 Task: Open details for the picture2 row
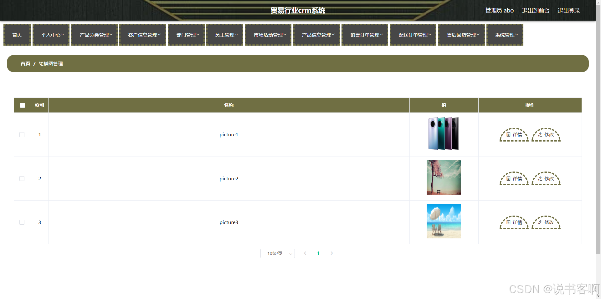(514, 178)
